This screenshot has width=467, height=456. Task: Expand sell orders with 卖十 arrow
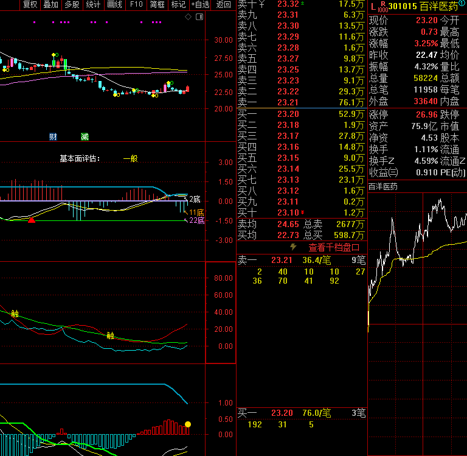pyautogui.click(x=303, y=4)
